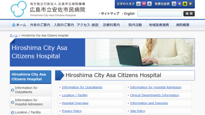Click the 検索 search button
The width and height of the screenshot is (205, 115).
[x=189, y=14]
